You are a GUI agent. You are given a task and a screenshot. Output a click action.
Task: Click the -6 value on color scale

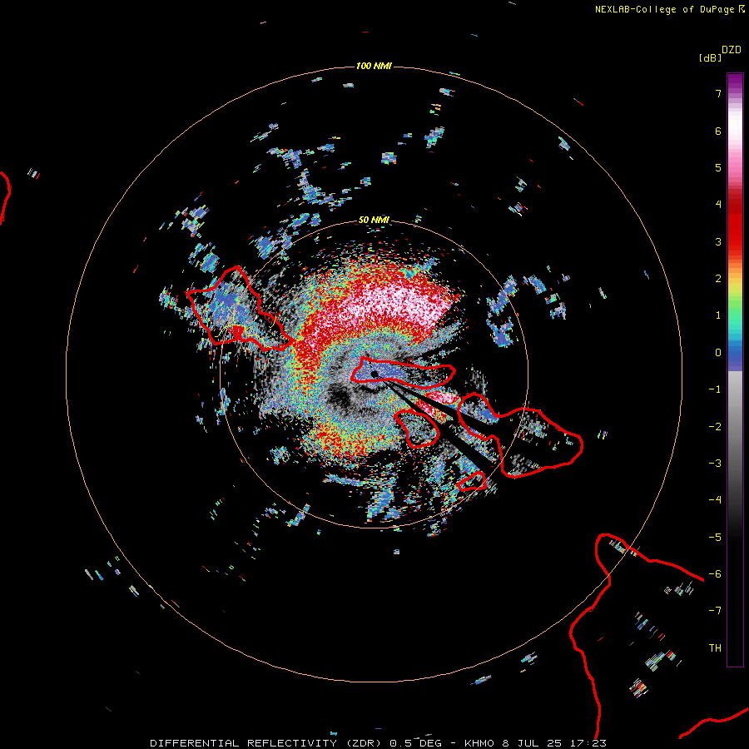click(715, 574)
